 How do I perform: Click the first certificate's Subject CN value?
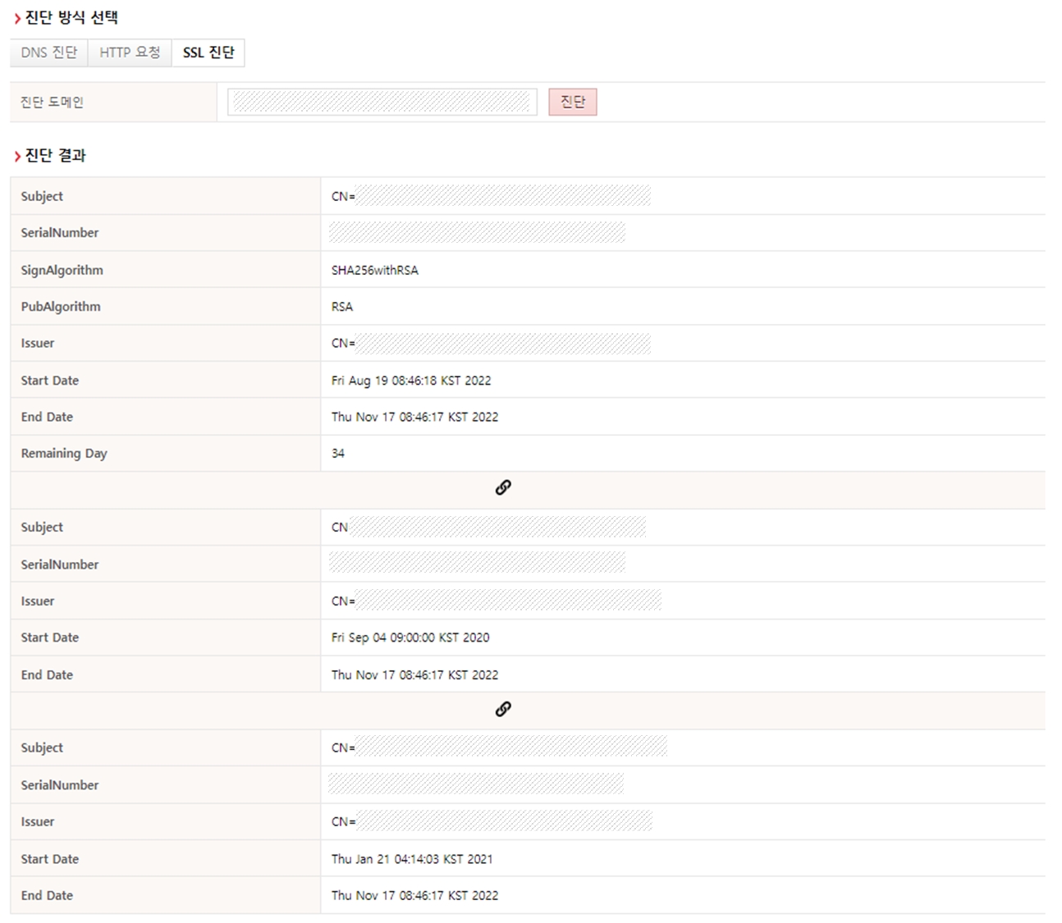(491, 196)
